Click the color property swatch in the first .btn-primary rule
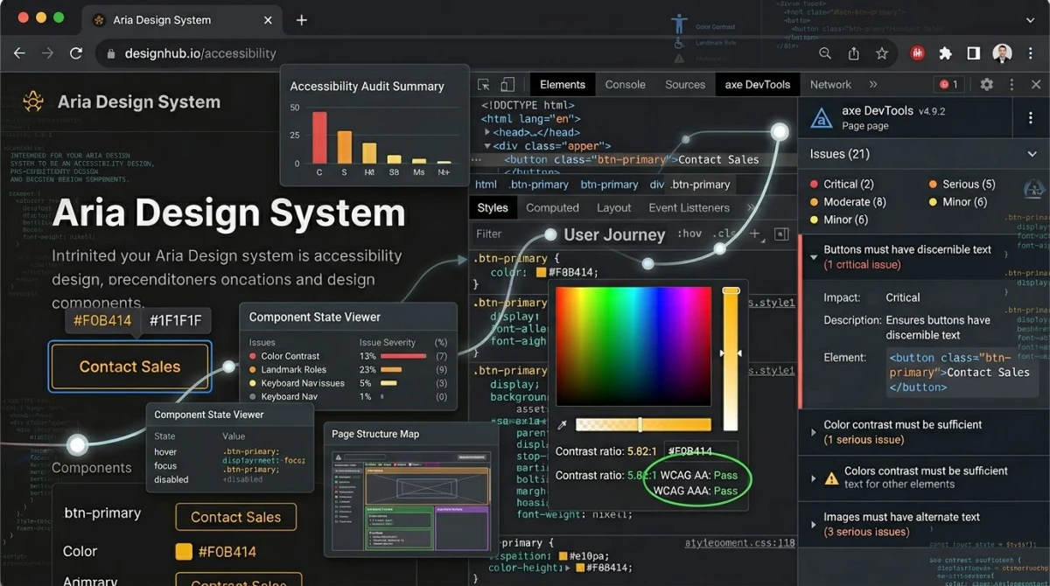 (542, 273)
